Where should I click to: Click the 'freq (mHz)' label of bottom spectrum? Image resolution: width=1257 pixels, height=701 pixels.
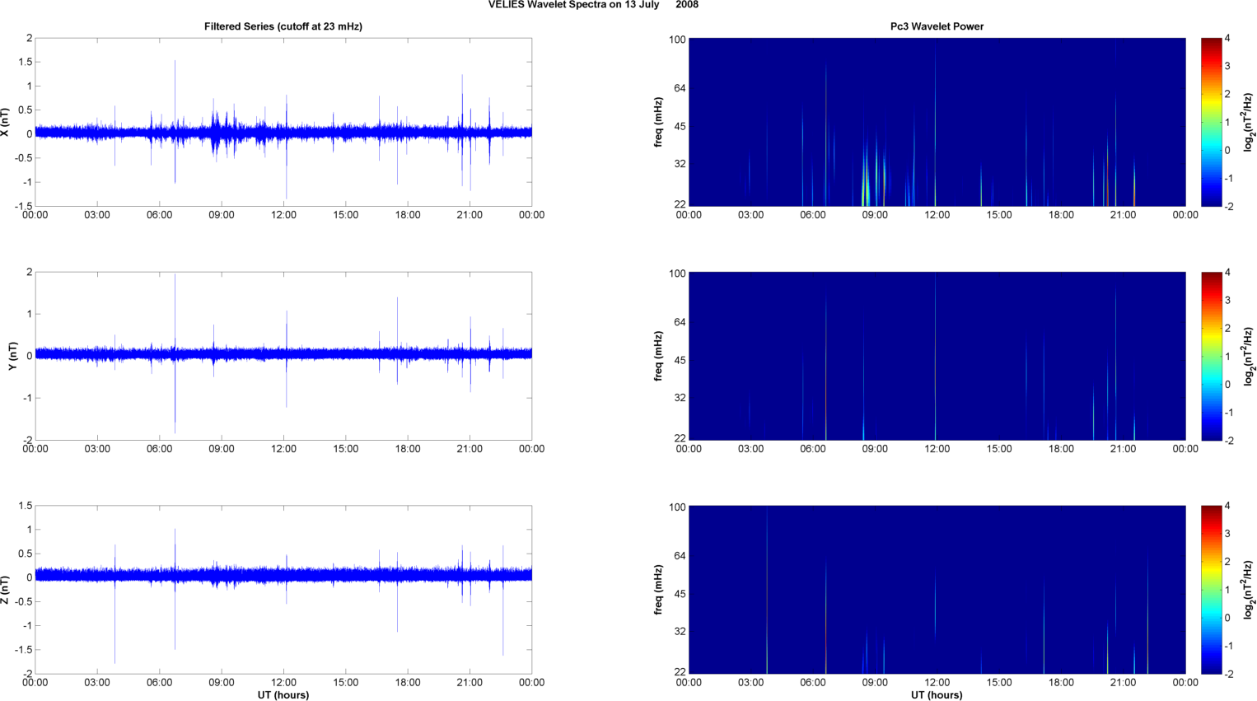pyautogui.click(x=659, y=590)
